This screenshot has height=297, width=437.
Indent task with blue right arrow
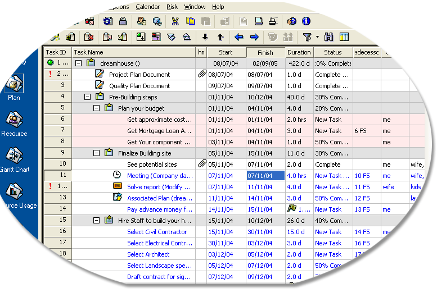(x=254, y=38)
